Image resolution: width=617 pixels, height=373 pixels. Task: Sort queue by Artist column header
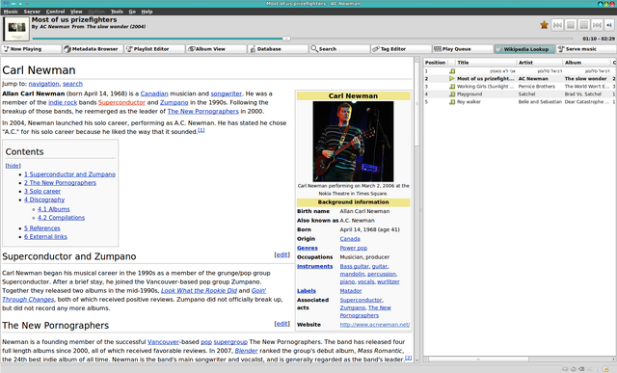(x=540, y=63)
